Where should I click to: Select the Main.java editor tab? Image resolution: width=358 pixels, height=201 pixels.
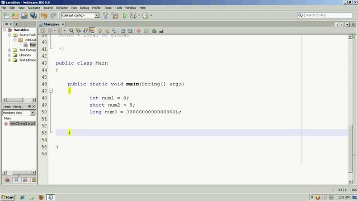tap(51, 24)
